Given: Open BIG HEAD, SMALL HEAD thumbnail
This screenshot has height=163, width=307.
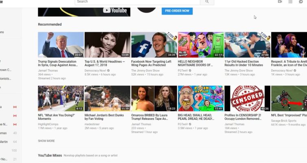Looking at the screenshot, I should point(200,98).
